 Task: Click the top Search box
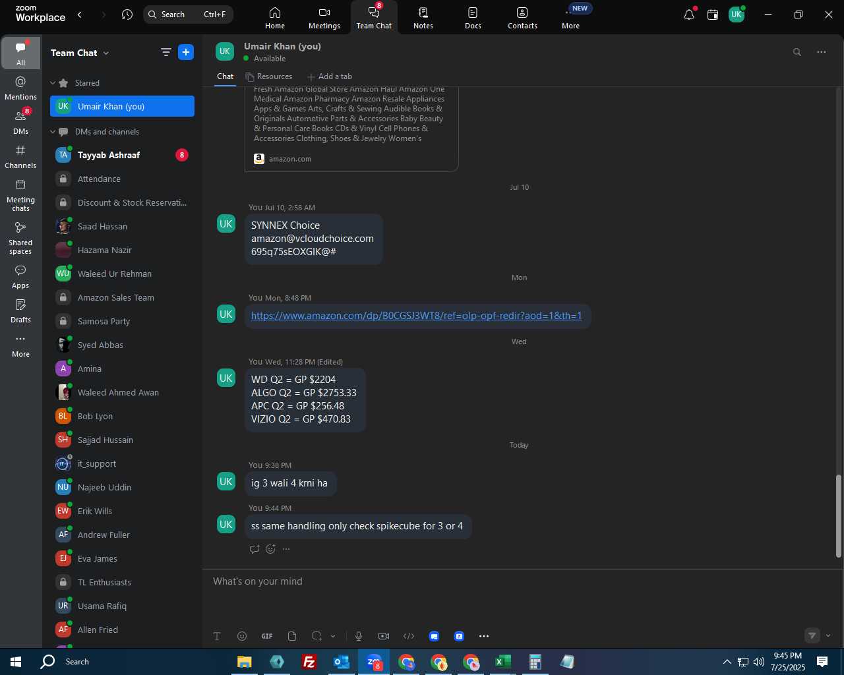pos(188,15)
